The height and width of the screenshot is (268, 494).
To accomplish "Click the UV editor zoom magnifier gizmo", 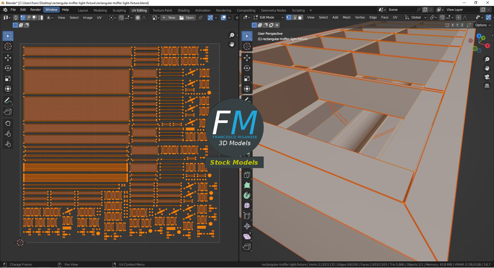I will (232, 35).
